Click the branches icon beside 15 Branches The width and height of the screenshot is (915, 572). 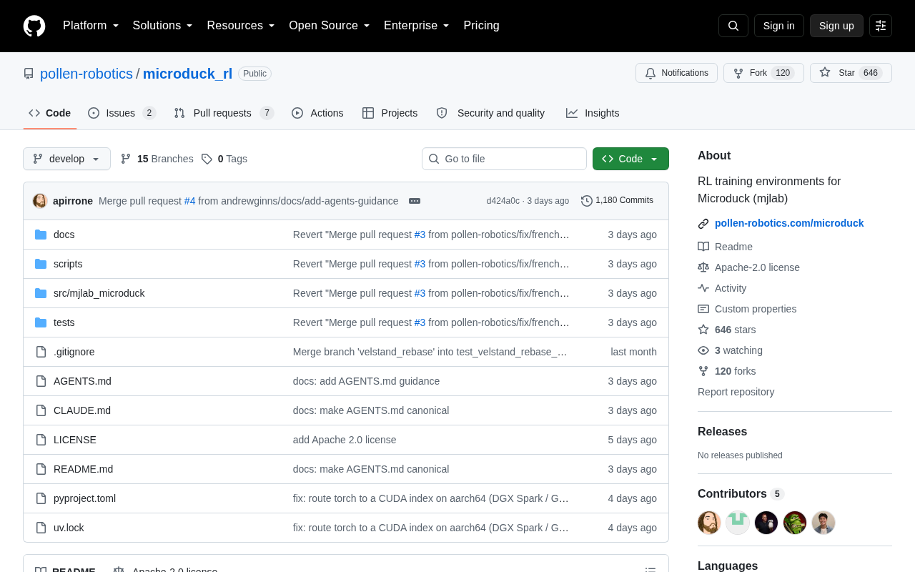pos(126,159)
